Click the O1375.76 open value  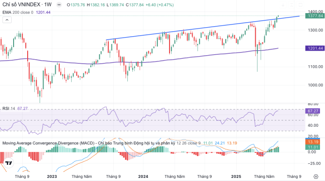pyautogui.click(x=76, y=5)
